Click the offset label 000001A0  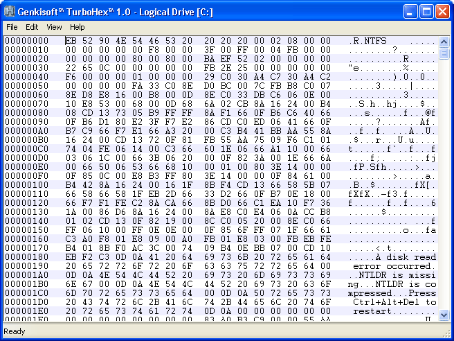pyautogui.click(x=25, y=275)
